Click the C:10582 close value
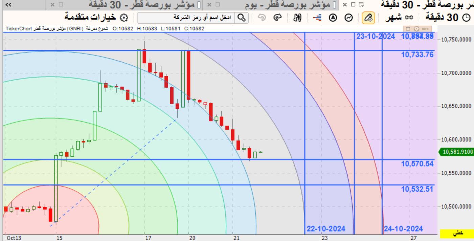 [194, 29]
